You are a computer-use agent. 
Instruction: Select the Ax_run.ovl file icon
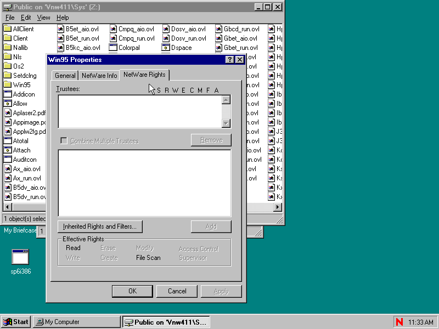coord(8,178)
